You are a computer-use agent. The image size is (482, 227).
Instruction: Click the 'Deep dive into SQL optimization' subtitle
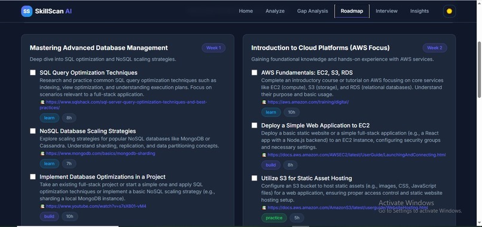point(103,59)
